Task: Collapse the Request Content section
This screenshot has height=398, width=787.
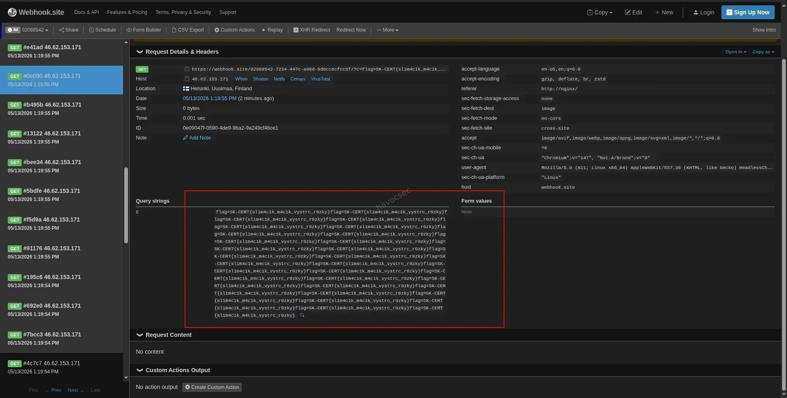Action: click(164, 335)
